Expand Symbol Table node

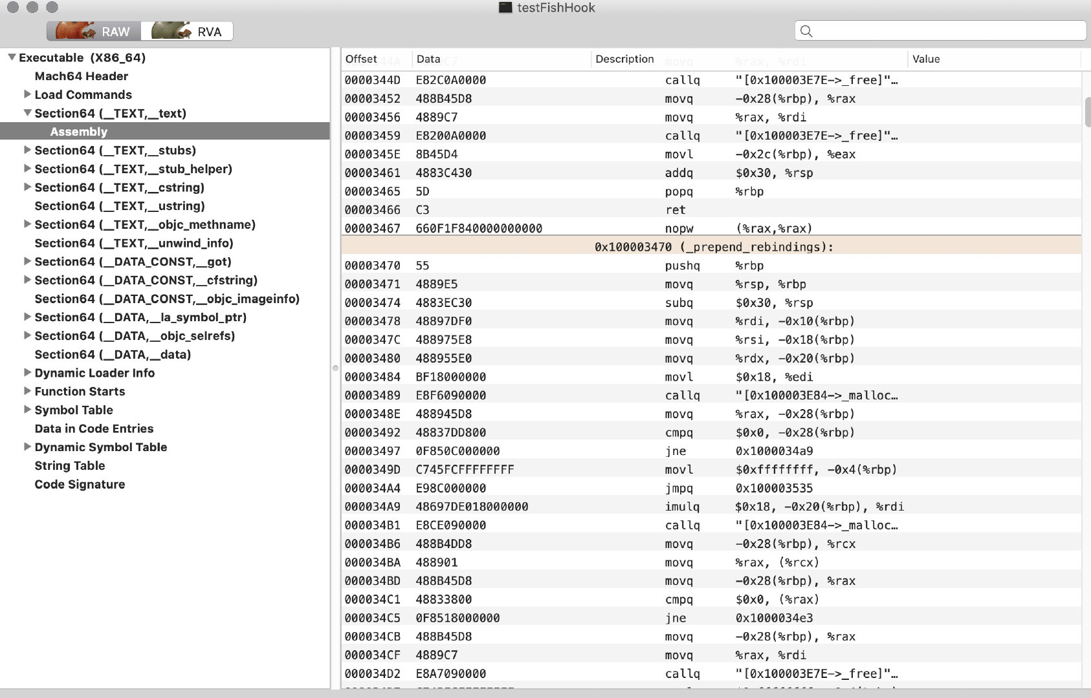pos(27,410)
